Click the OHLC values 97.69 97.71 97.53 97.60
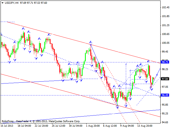The width and height of the screenshot is (171, 128). click(33, 3)
